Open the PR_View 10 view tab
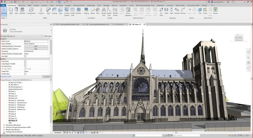This screenshot has width=253, height=138. (119, 25)
